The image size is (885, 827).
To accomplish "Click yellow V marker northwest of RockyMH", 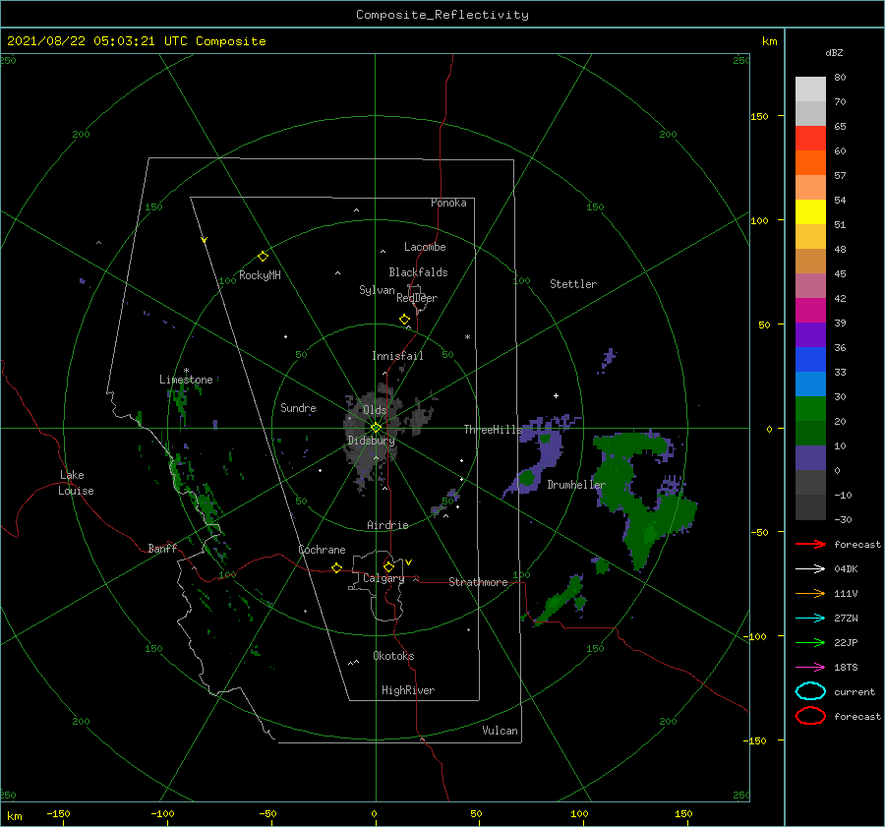I will point(205,240).
